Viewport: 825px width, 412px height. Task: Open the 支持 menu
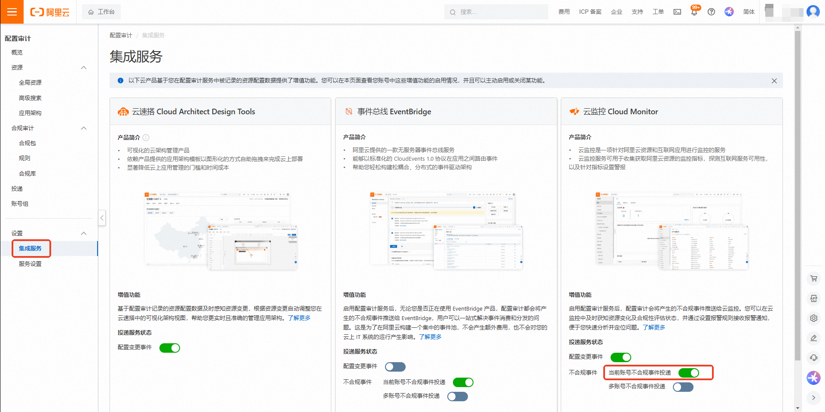tap(637, 12)
